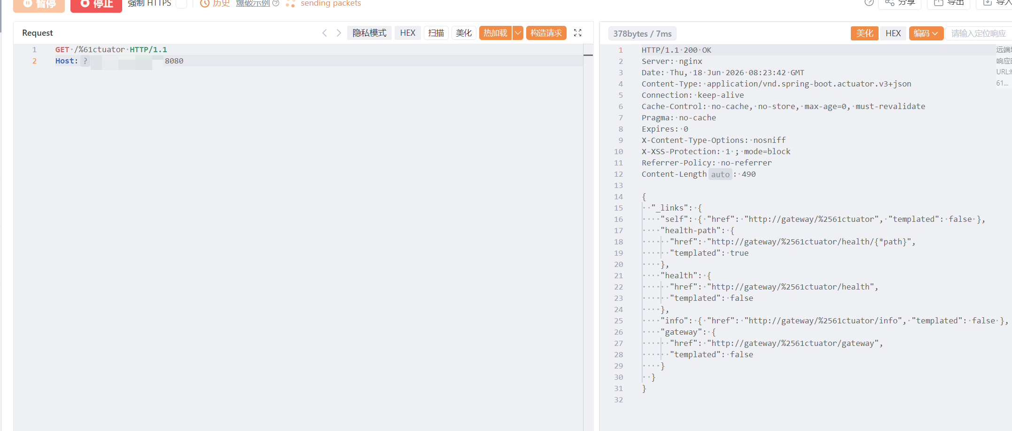Toggle the 强制 HTTPS checkbox
Screen dimensions: 1012x431
[x=181, y=4]
